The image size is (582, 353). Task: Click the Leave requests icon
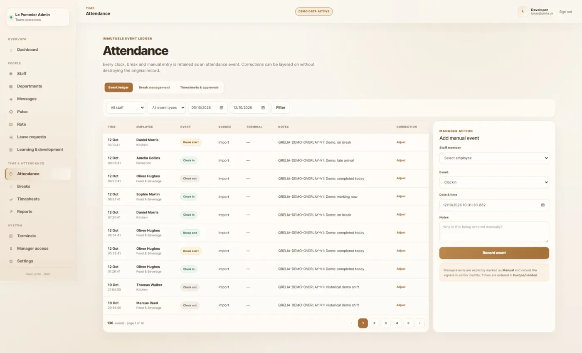pyautogui.click(x=11, y=137)
